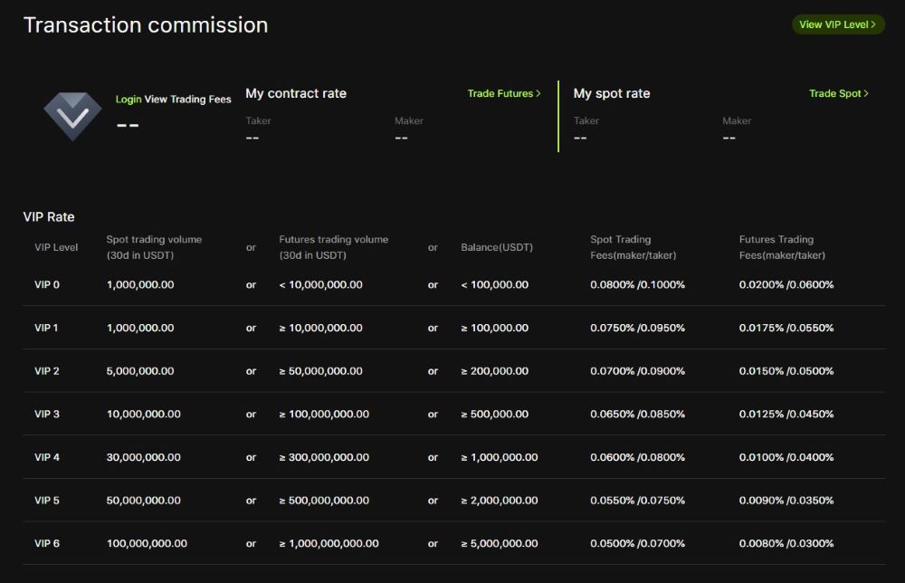905x583 pixels.
Task: Click spot fee 0.0550% /0.0750%
Action: pyautogui.click(x=637, y=501)
